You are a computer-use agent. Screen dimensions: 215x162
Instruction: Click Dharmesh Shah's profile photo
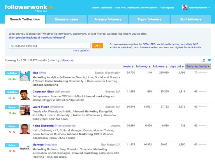25,95
